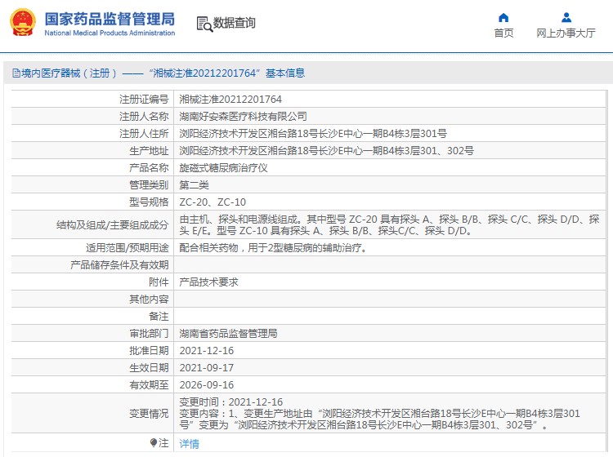Click the 管理类别 row label
613x457 pixels.
click(x=149, y=185)
